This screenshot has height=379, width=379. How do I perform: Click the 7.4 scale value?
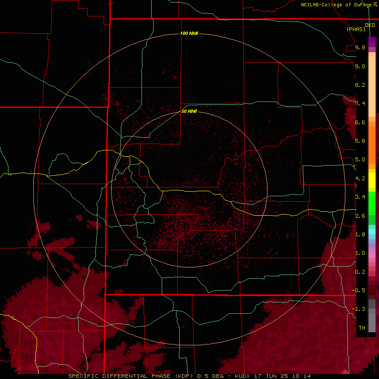[360, 104]
